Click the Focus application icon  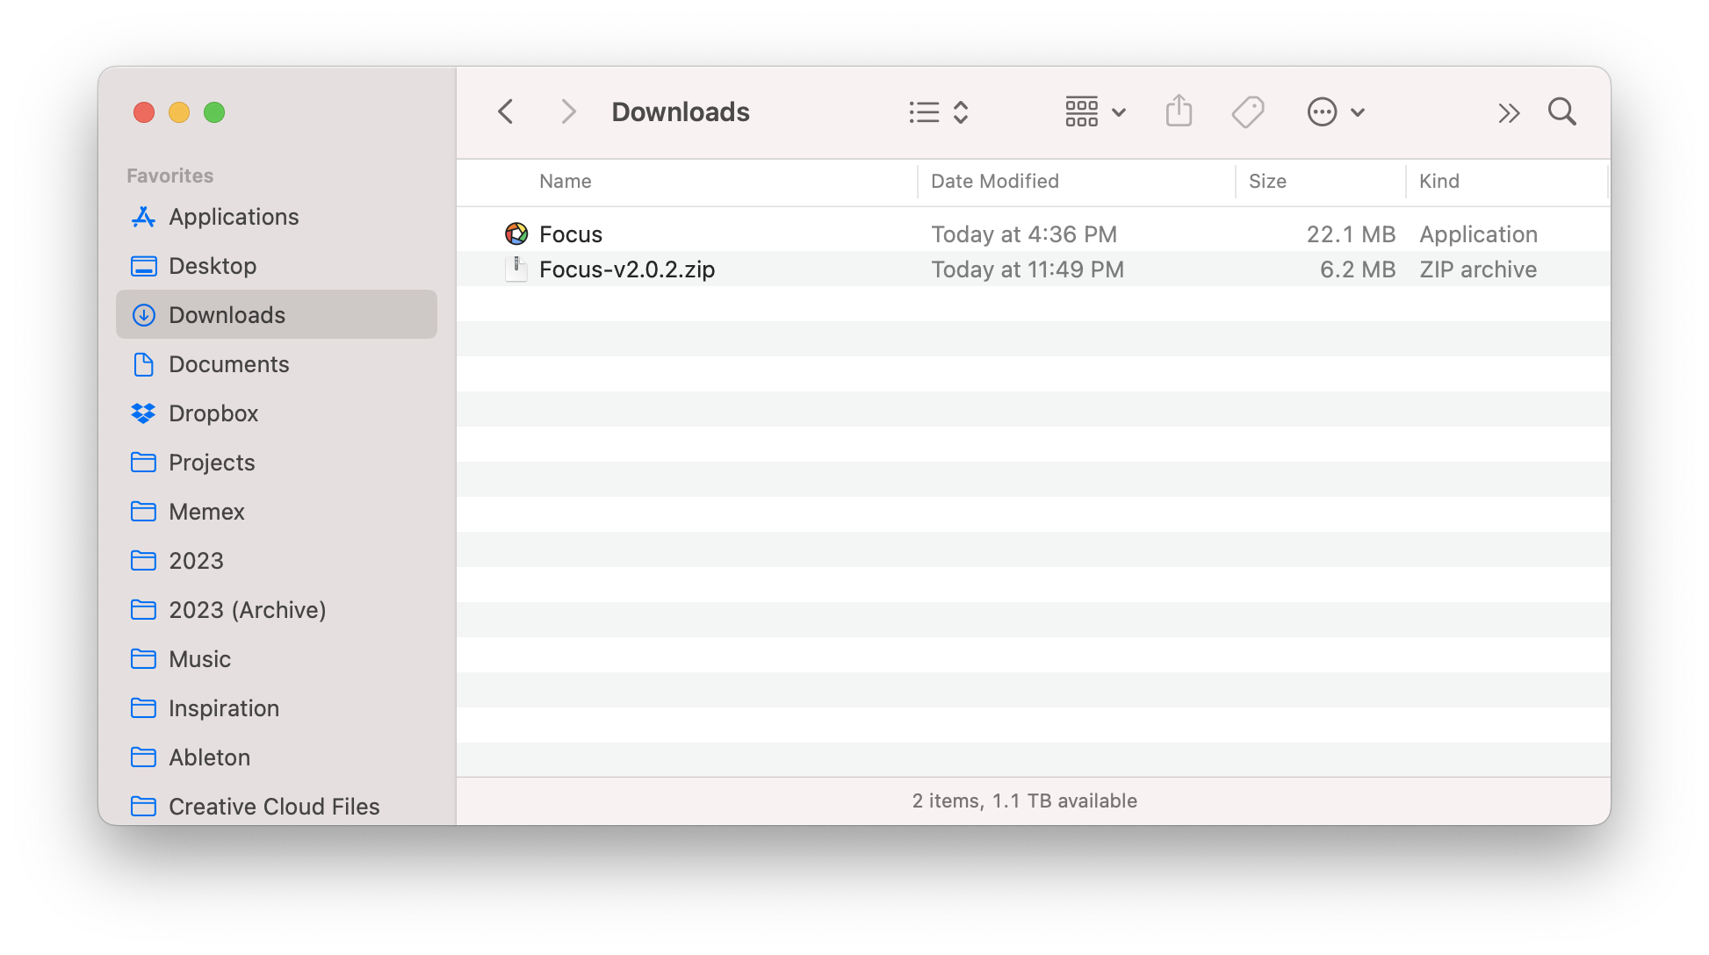tap(516, 233)
